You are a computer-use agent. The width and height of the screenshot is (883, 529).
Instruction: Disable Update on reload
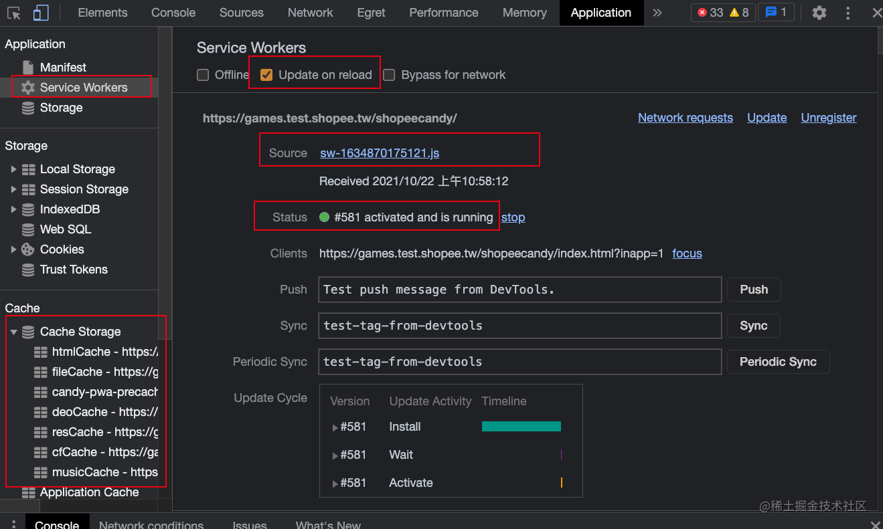(x=266, y=75)
